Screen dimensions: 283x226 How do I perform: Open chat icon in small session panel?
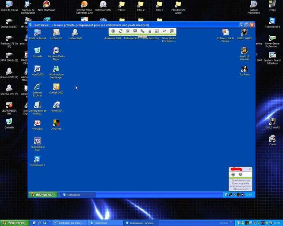pyautogui.click(x=241, y=174)
